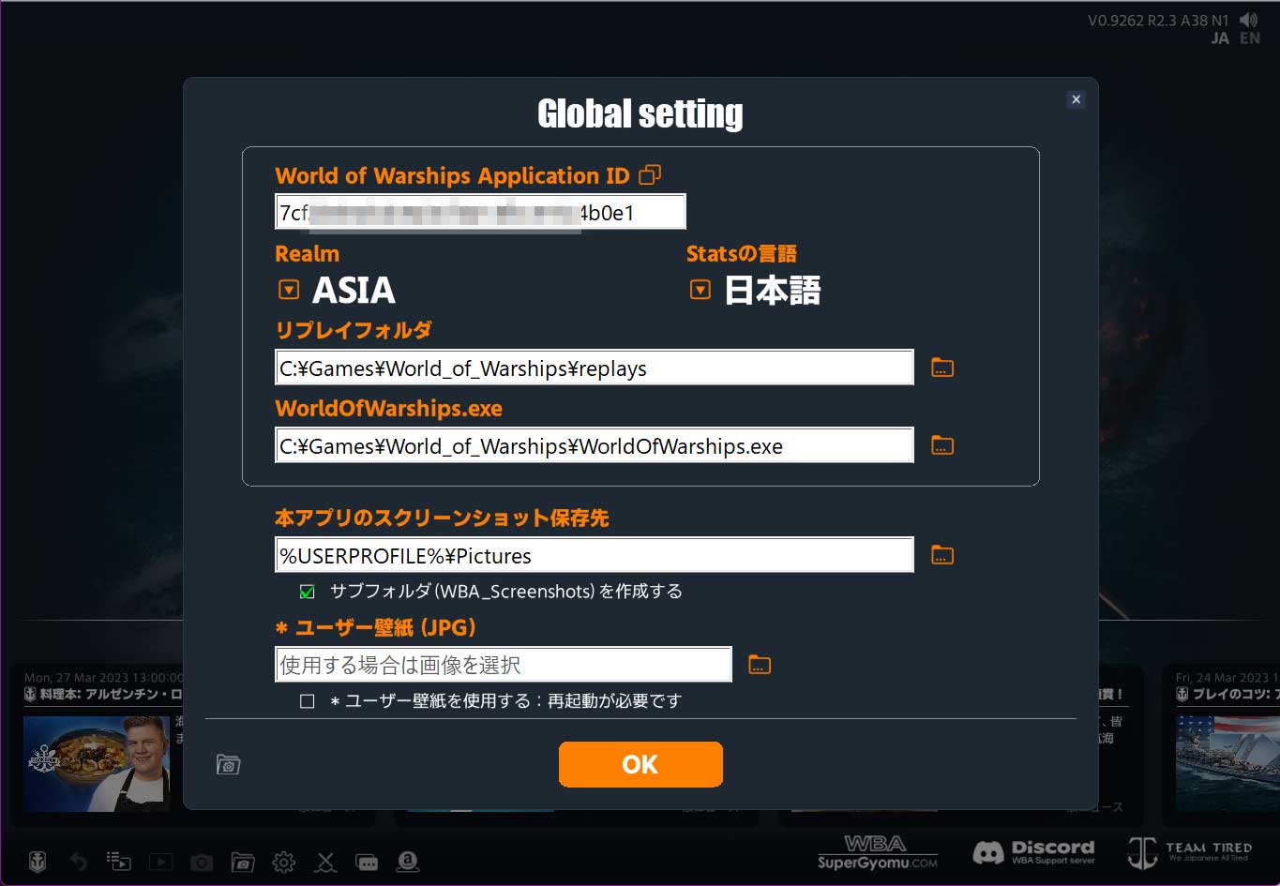Screen dimensions: 1280x886
Task: Click the 料理本 news headline
Action: point(104,695)
